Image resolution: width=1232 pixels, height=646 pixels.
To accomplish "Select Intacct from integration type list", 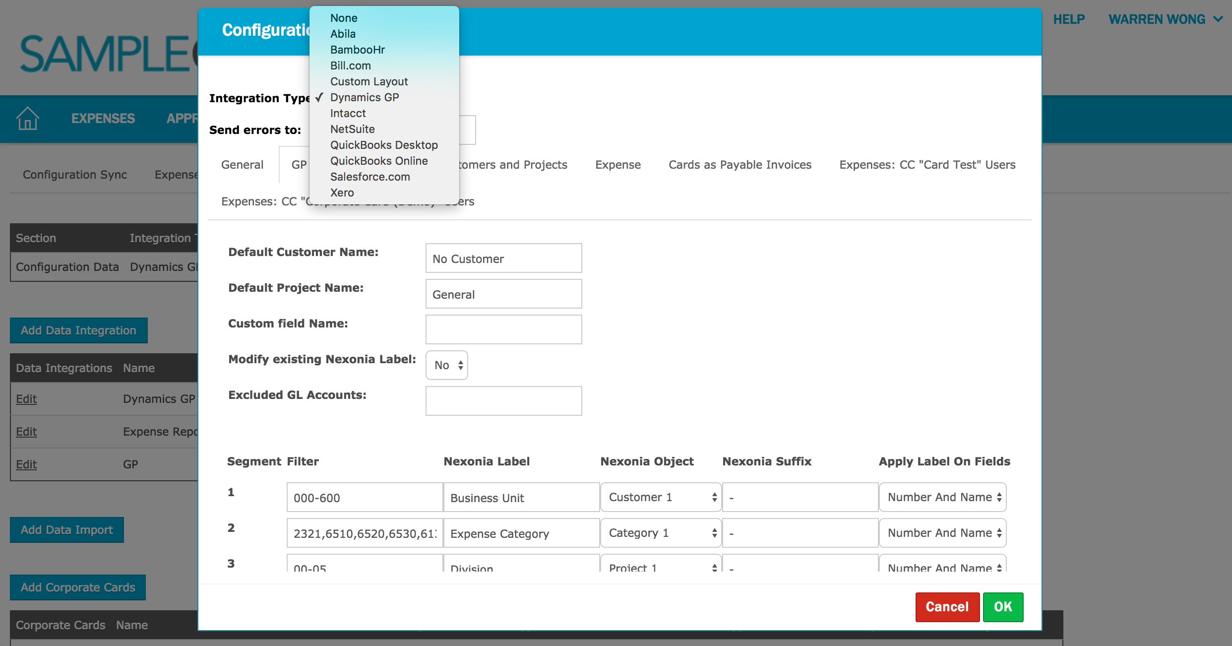I will click(348, 113).
